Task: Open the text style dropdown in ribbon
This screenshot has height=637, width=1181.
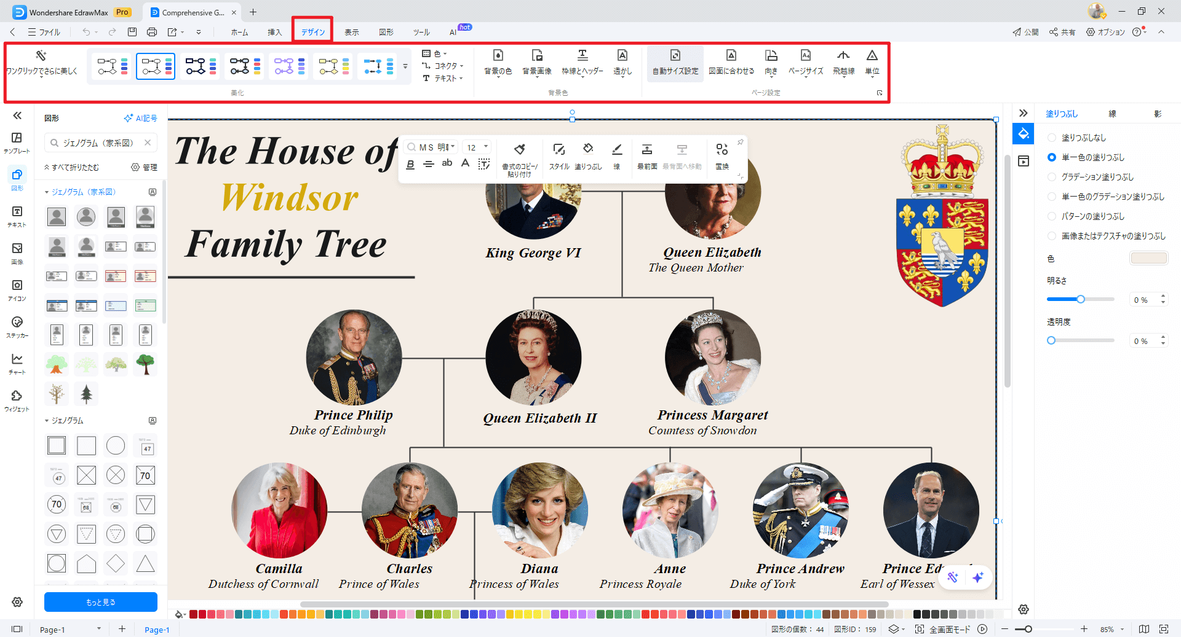Action: tap(443, 78)
